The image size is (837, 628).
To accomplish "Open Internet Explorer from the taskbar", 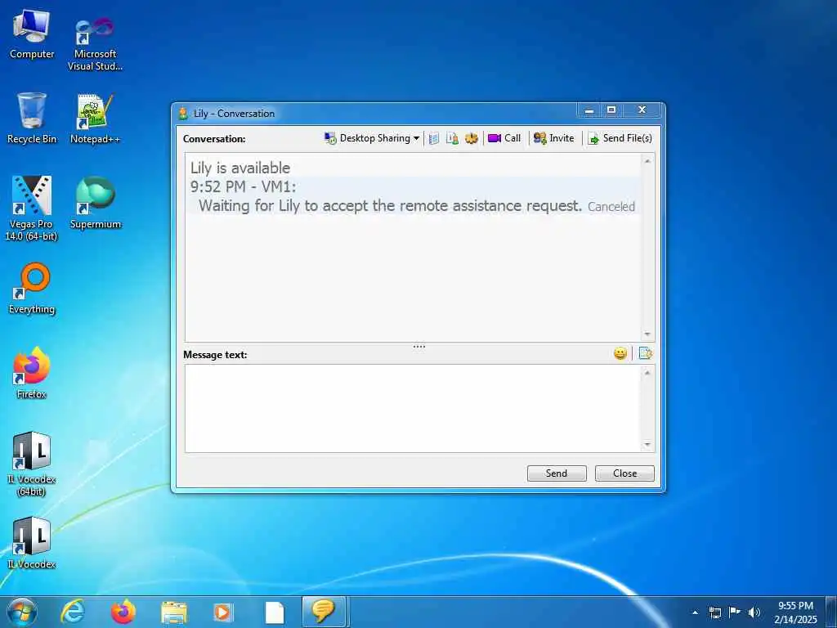I will [73, 612].
